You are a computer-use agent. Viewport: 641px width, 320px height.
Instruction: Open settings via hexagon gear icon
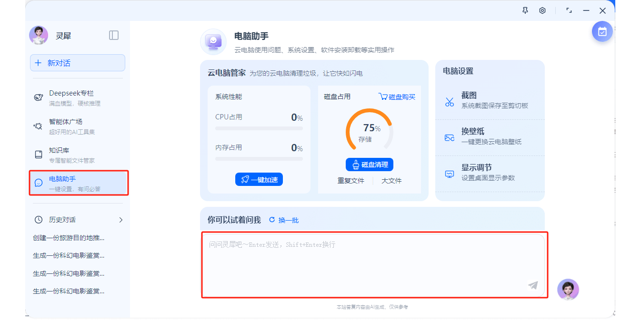pos(542,10)
